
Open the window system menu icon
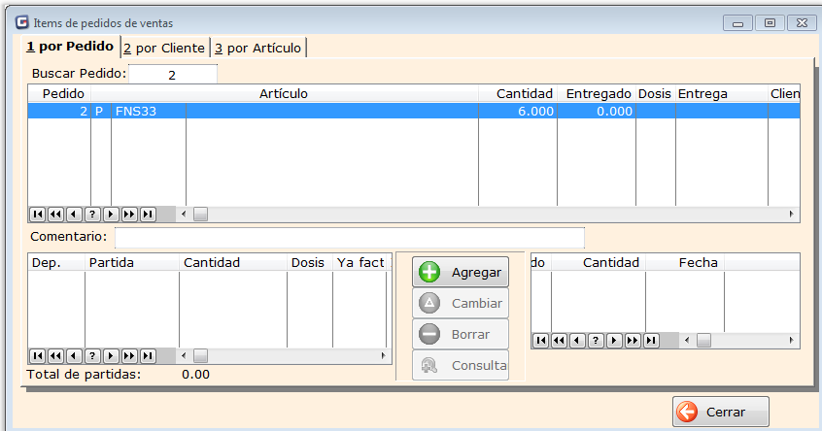(x=22, y=21)
